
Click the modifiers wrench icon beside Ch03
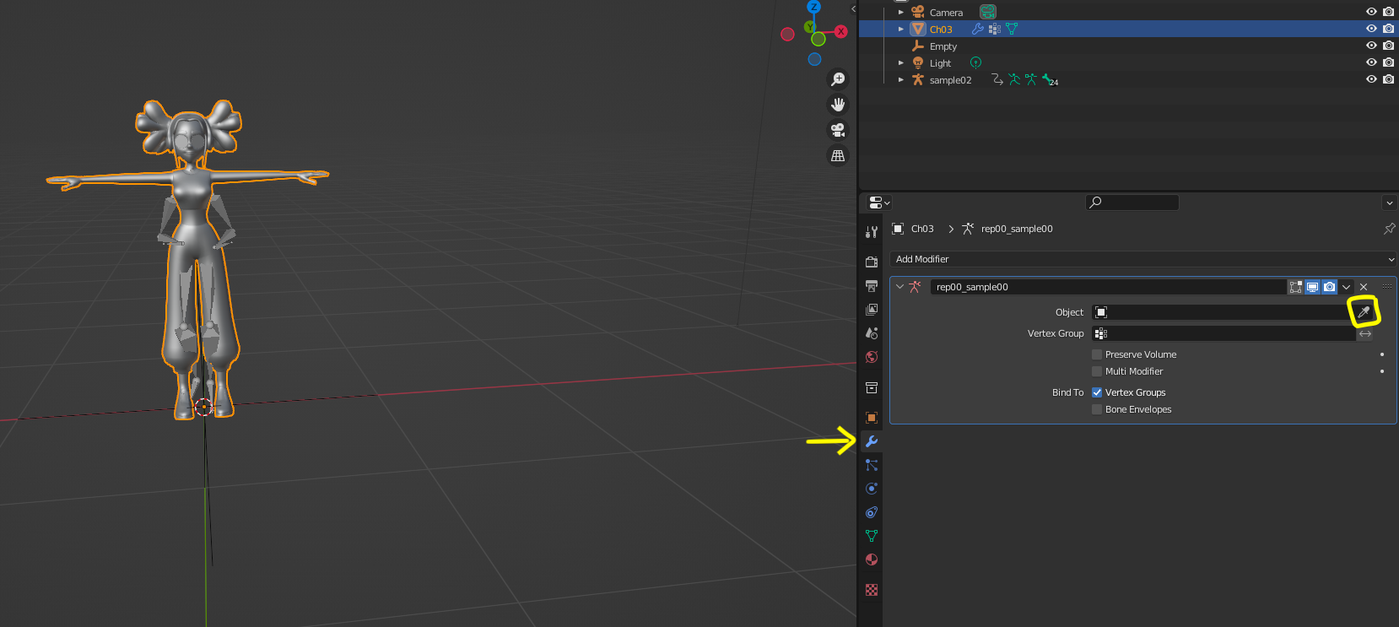[x=978, y=29]
